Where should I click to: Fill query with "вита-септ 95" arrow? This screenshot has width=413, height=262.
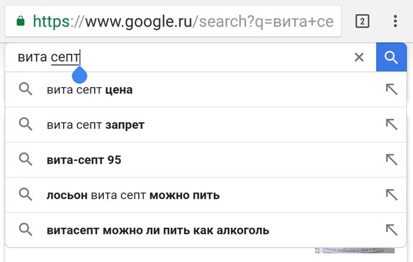click(391, 160)
